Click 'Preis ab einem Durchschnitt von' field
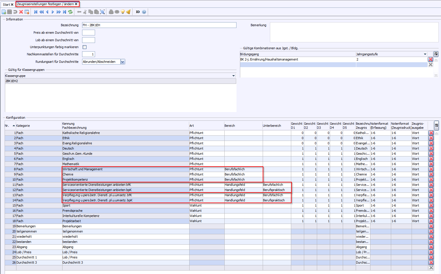The height and width of the screenshot is (274, 441). pyautogui.click(x=88, y=33)
